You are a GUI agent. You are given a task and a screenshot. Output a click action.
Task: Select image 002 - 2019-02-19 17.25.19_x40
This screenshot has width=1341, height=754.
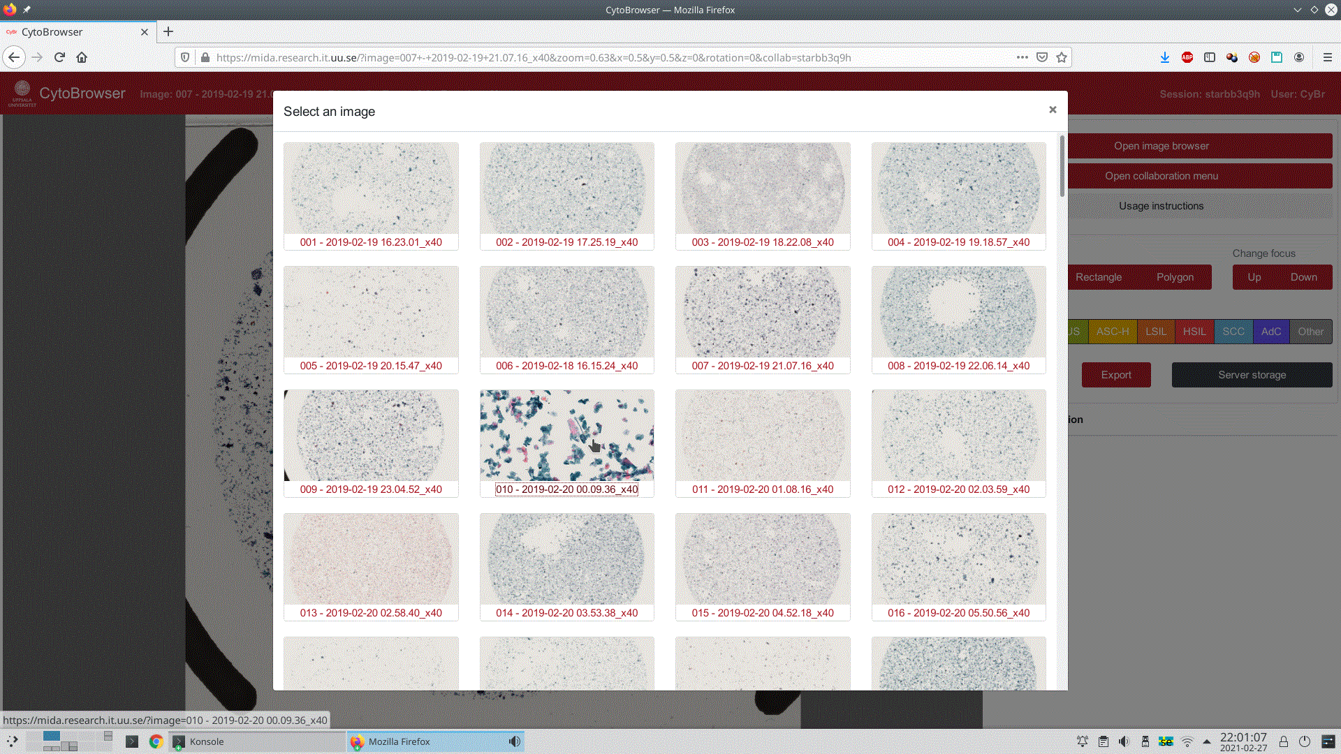coord(567,196)
